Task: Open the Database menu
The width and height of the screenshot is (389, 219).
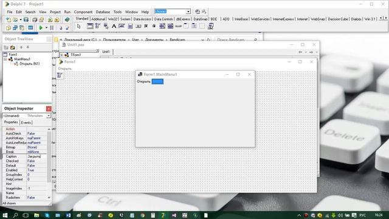Action: point(103,12)
